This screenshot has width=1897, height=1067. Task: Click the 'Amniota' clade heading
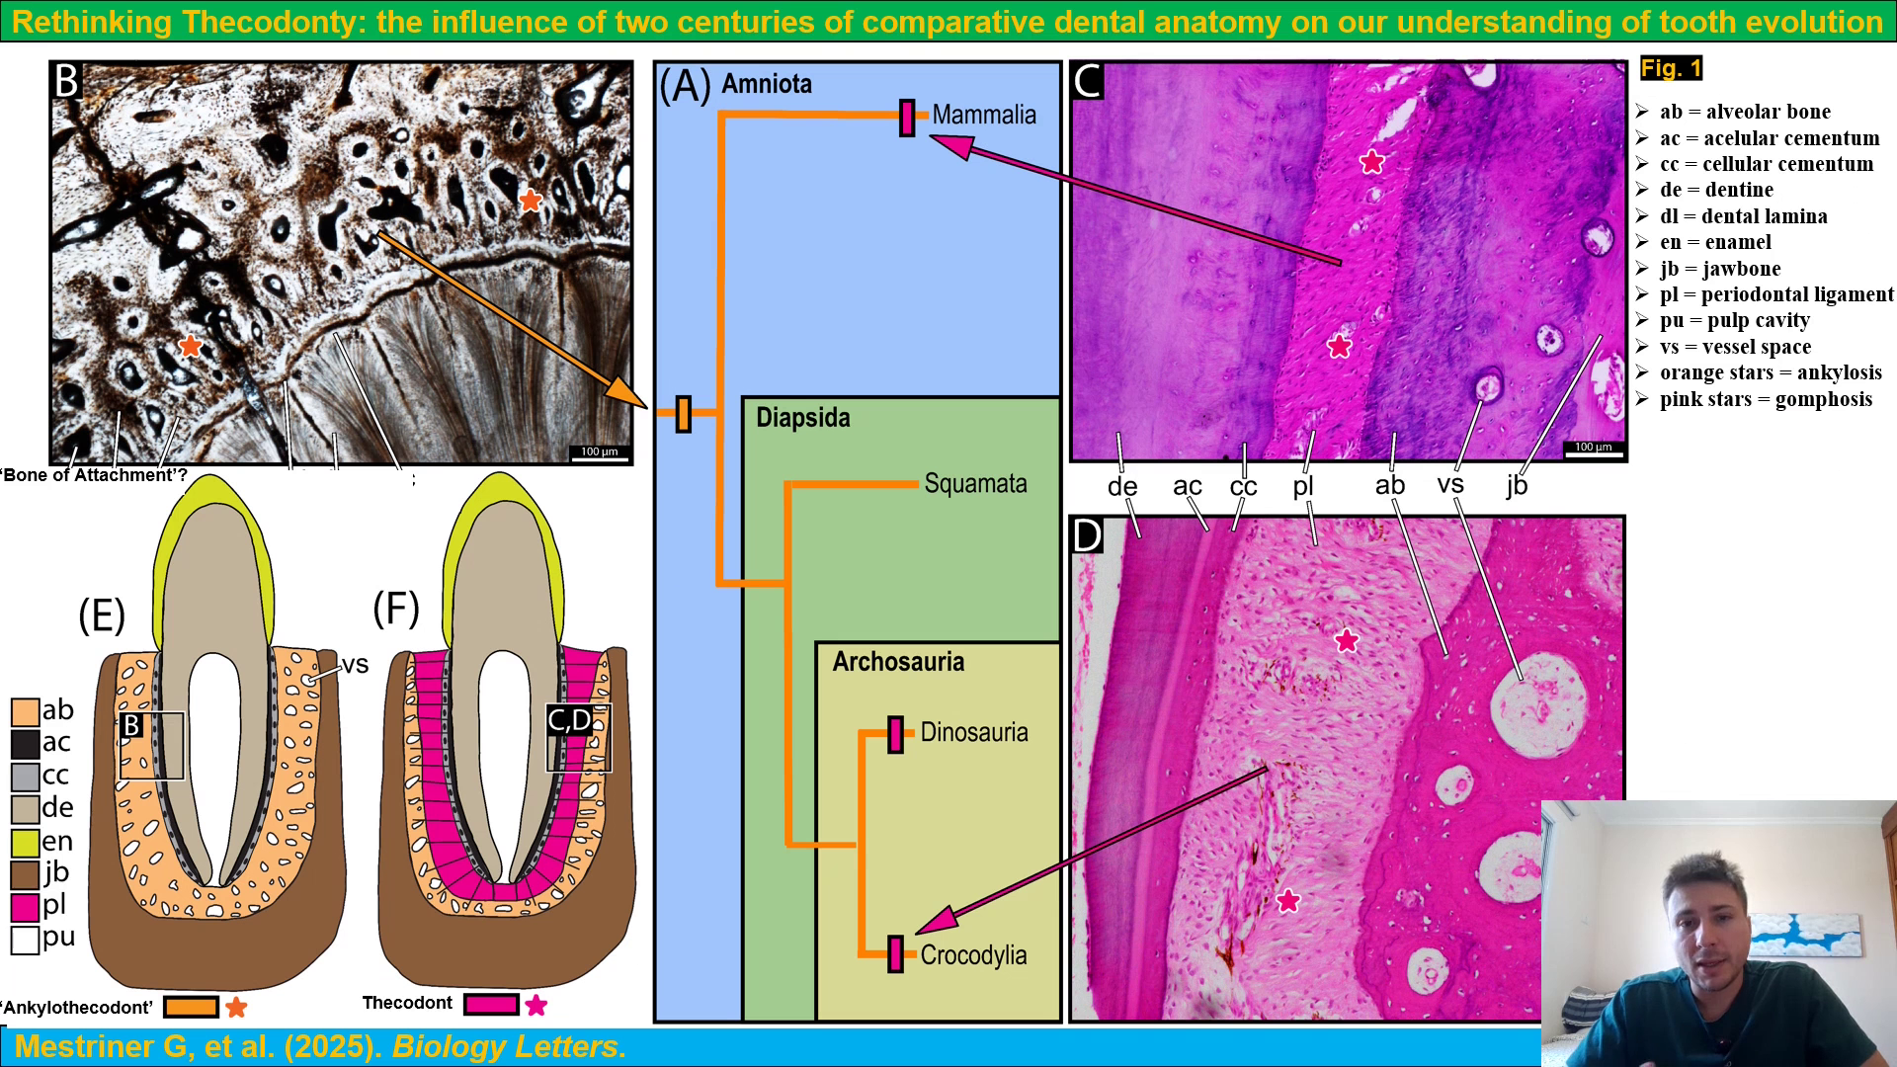(x=767, y=84)
